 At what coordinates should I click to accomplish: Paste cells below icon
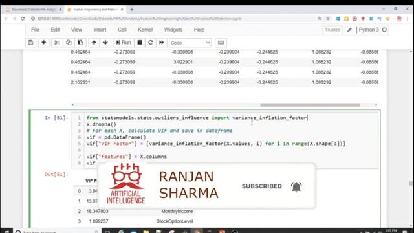80,43
